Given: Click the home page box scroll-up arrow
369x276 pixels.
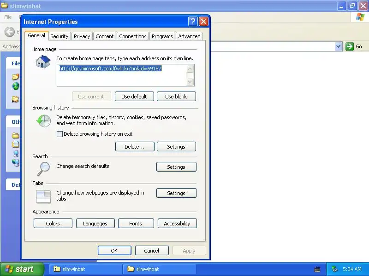Looking at the screenshot, I should [x=190, y=69].
